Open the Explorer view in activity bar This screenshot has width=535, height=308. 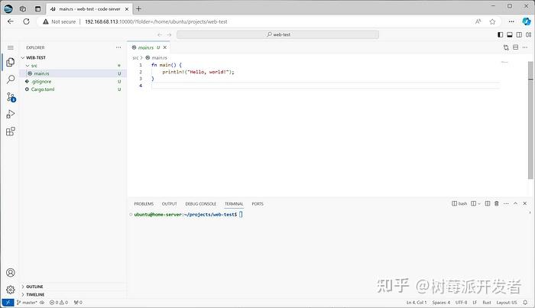(x=11, y=62)
